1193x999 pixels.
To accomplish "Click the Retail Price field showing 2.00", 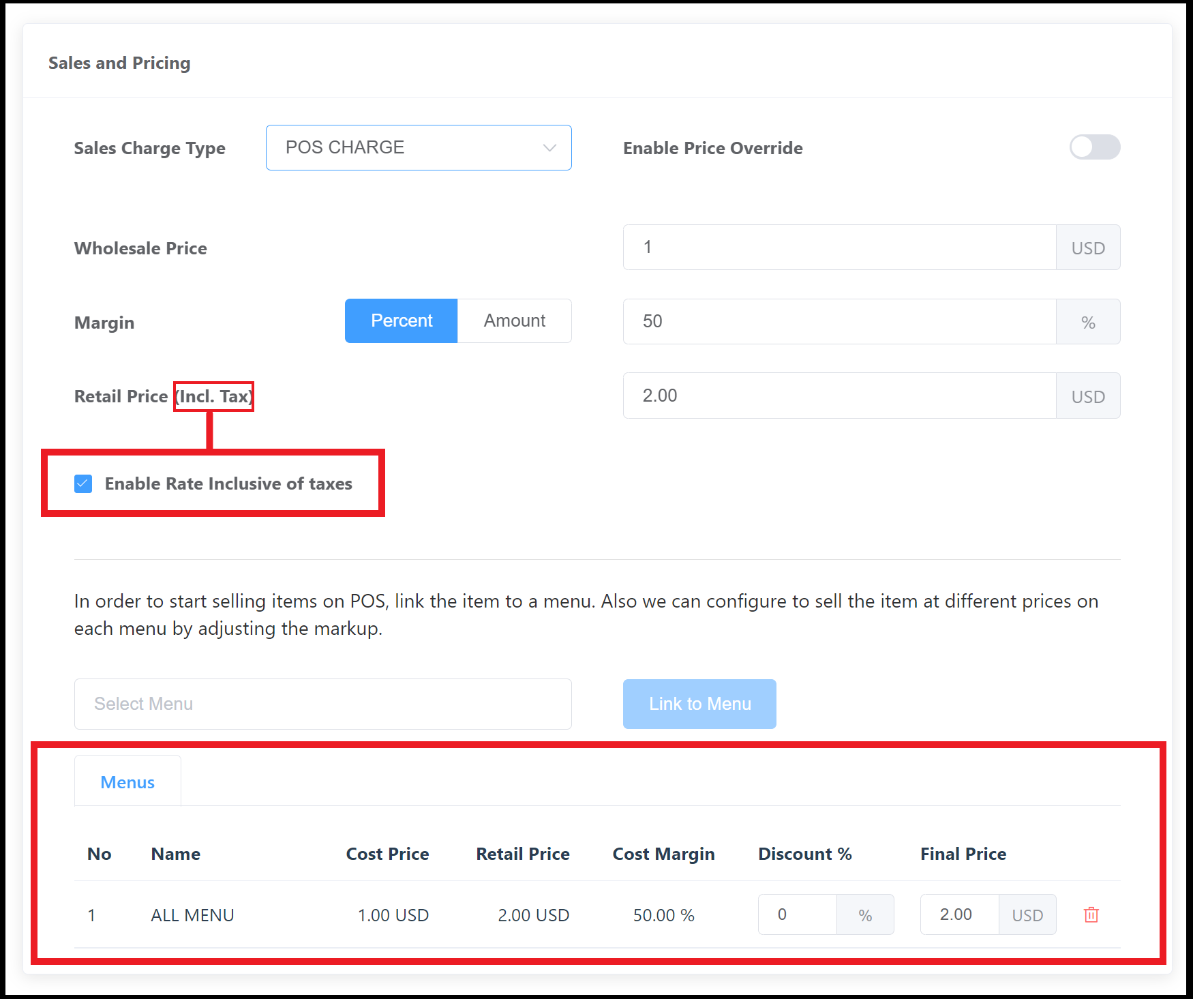I will [839, 396].
